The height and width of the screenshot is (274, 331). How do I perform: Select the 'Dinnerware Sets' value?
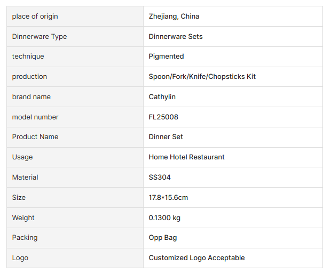176,37
